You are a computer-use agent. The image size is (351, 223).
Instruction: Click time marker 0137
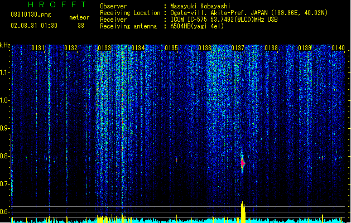[x=238, y=48]
